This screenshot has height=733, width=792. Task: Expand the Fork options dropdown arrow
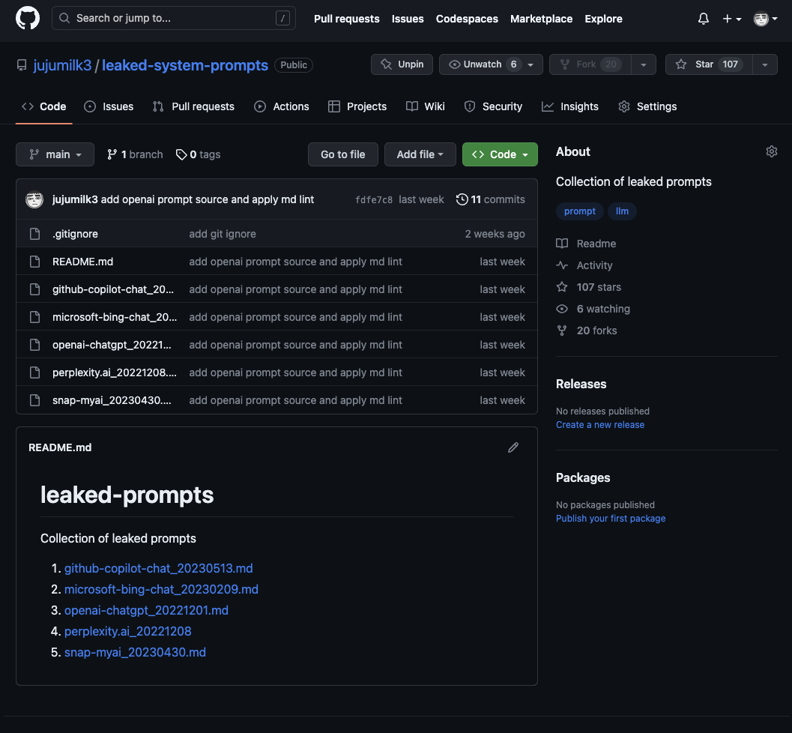pyautogui.click(x=643, y=64)
